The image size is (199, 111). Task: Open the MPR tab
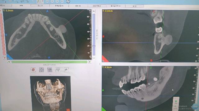(21, 6)
